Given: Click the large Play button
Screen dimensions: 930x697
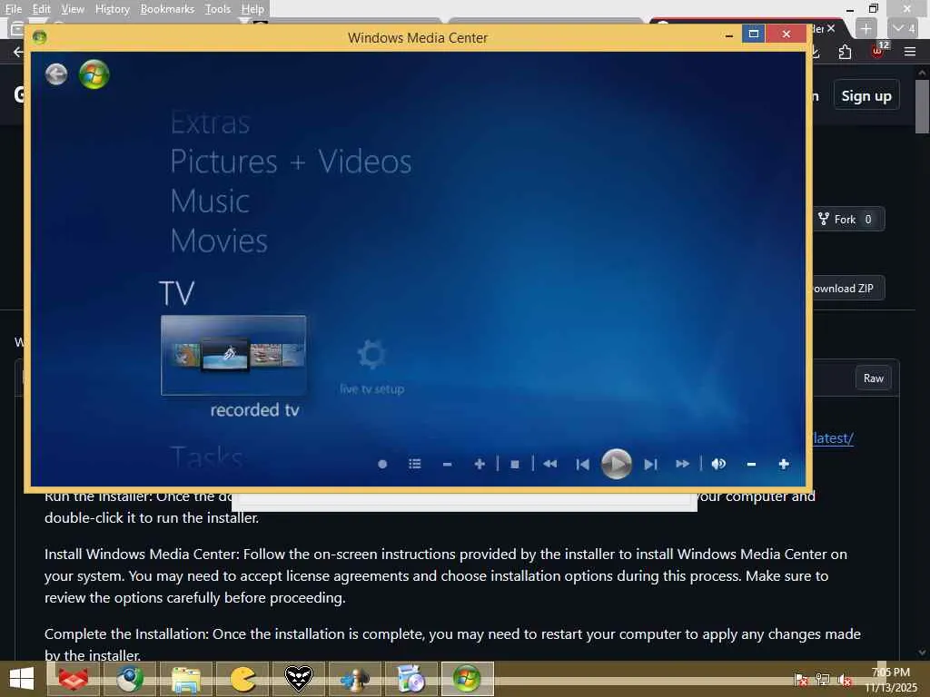Looking at the screenshot, I should [x=617, y=464].
